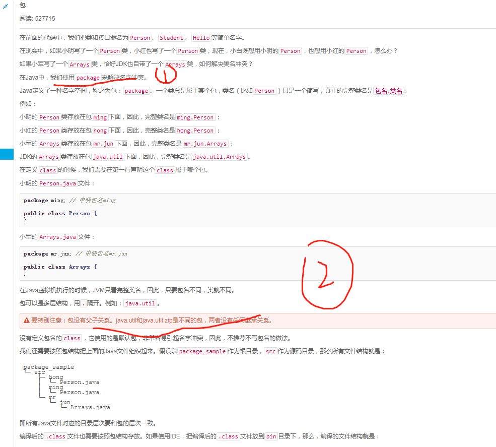Click Person.java under ming in tree
Viewport: 496px width, 447px height.
click(x=80, y=392)
